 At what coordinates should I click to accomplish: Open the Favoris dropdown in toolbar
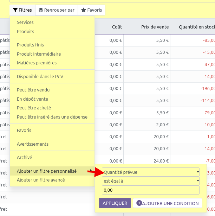tap(92, 10)
